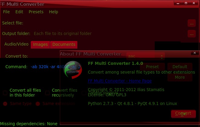Switch to the Images tab
The height and width of the screenshot is (127, 200).
click(x=40, y=45)
